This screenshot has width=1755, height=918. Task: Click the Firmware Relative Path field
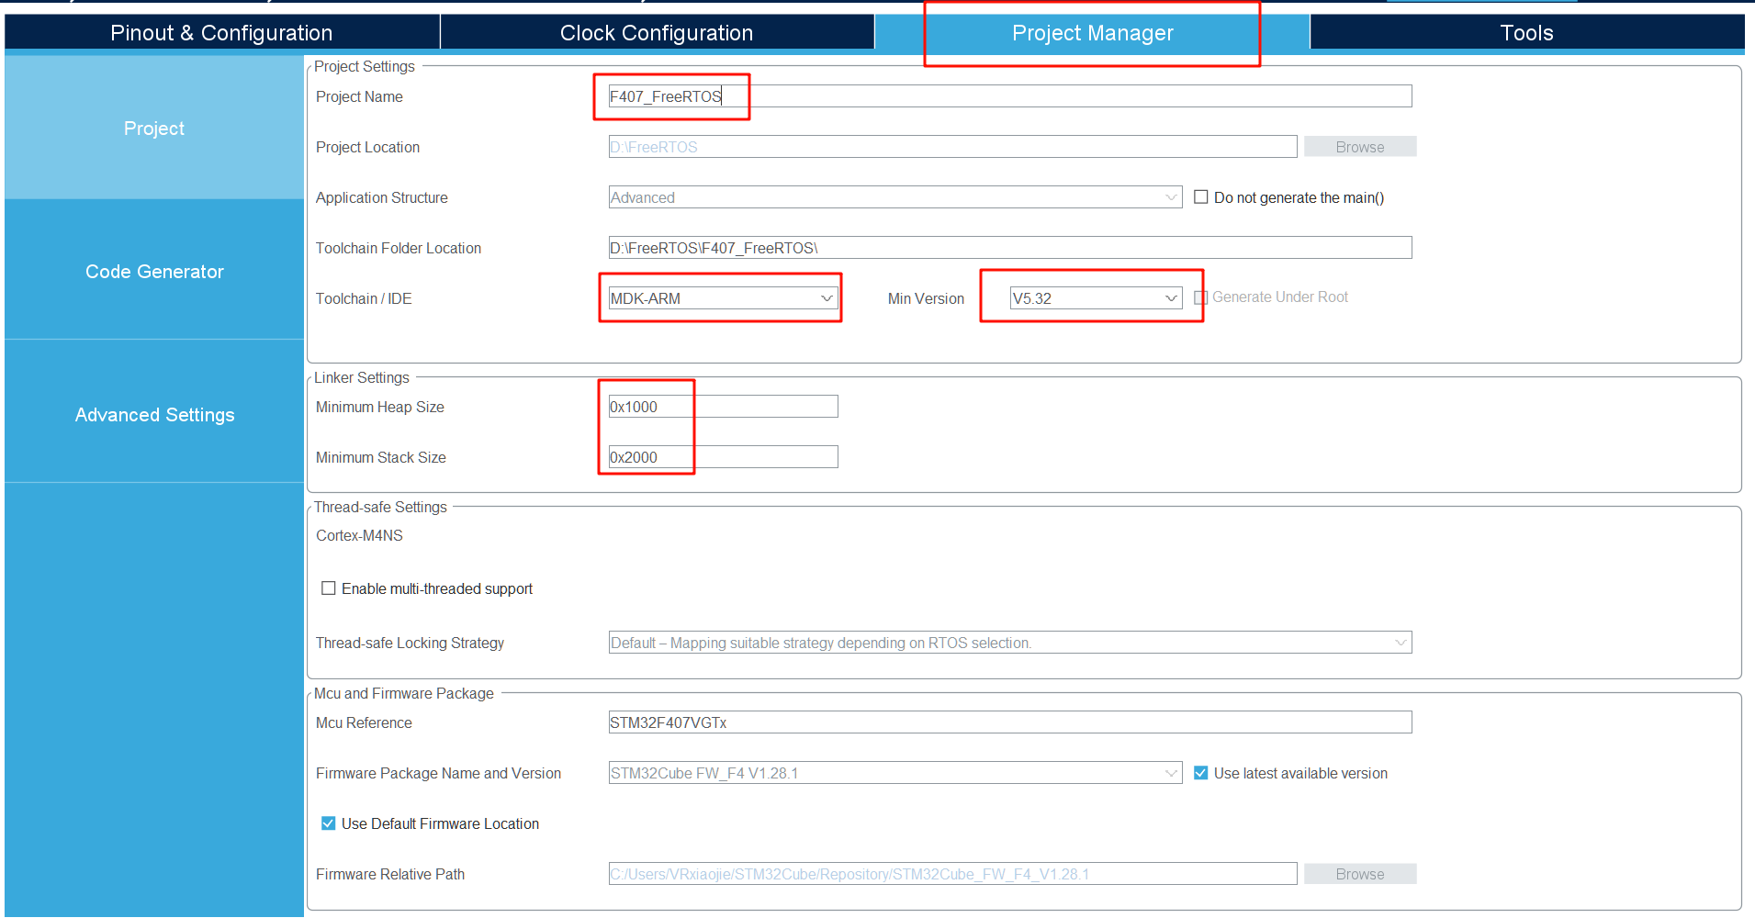coord(952,874)
